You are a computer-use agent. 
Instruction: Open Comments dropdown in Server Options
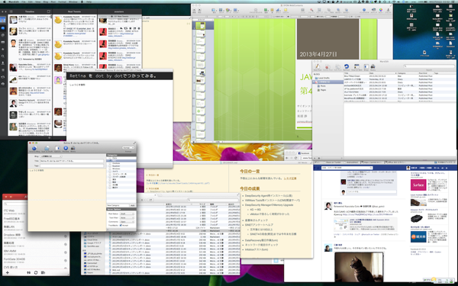pos(127,221)
